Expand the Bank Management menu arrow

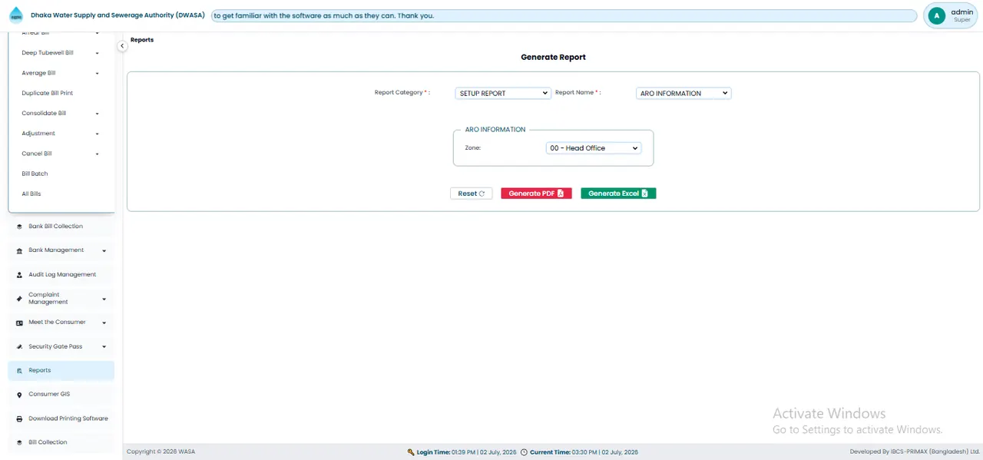click(x=104, y=250)
